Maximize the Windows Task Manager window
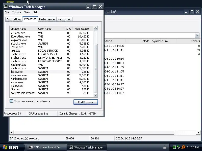The image size is (202, 151). 94,7
